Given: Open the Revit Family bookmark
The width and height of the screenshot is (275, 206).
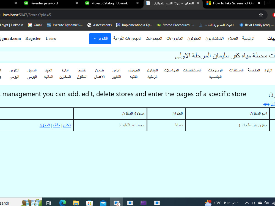Looking at the screenshot, I should (x=256, y=25).
